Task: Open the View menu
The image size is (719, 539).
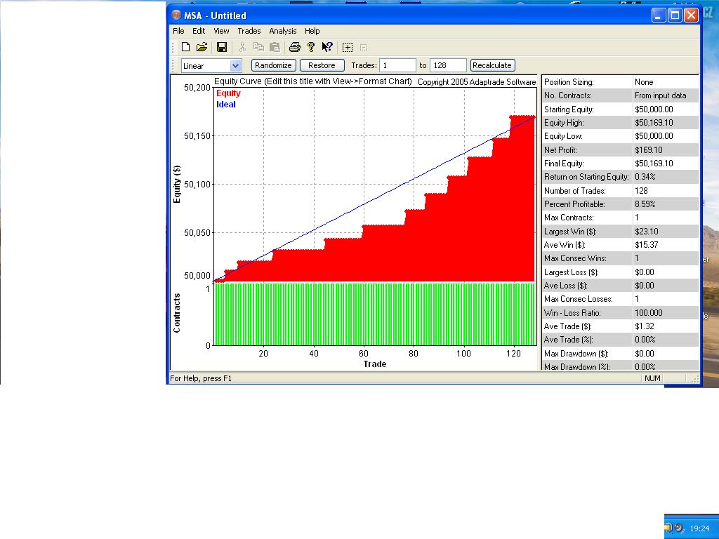Action: (221, 31)
